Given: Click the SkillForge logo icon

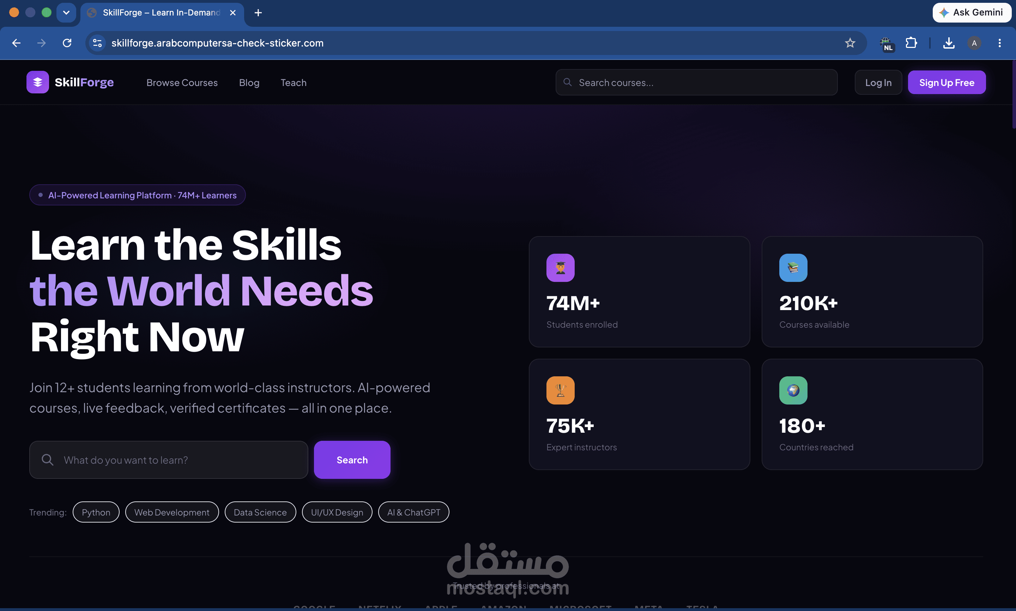Looking at the screenshot, I should 37,82.
